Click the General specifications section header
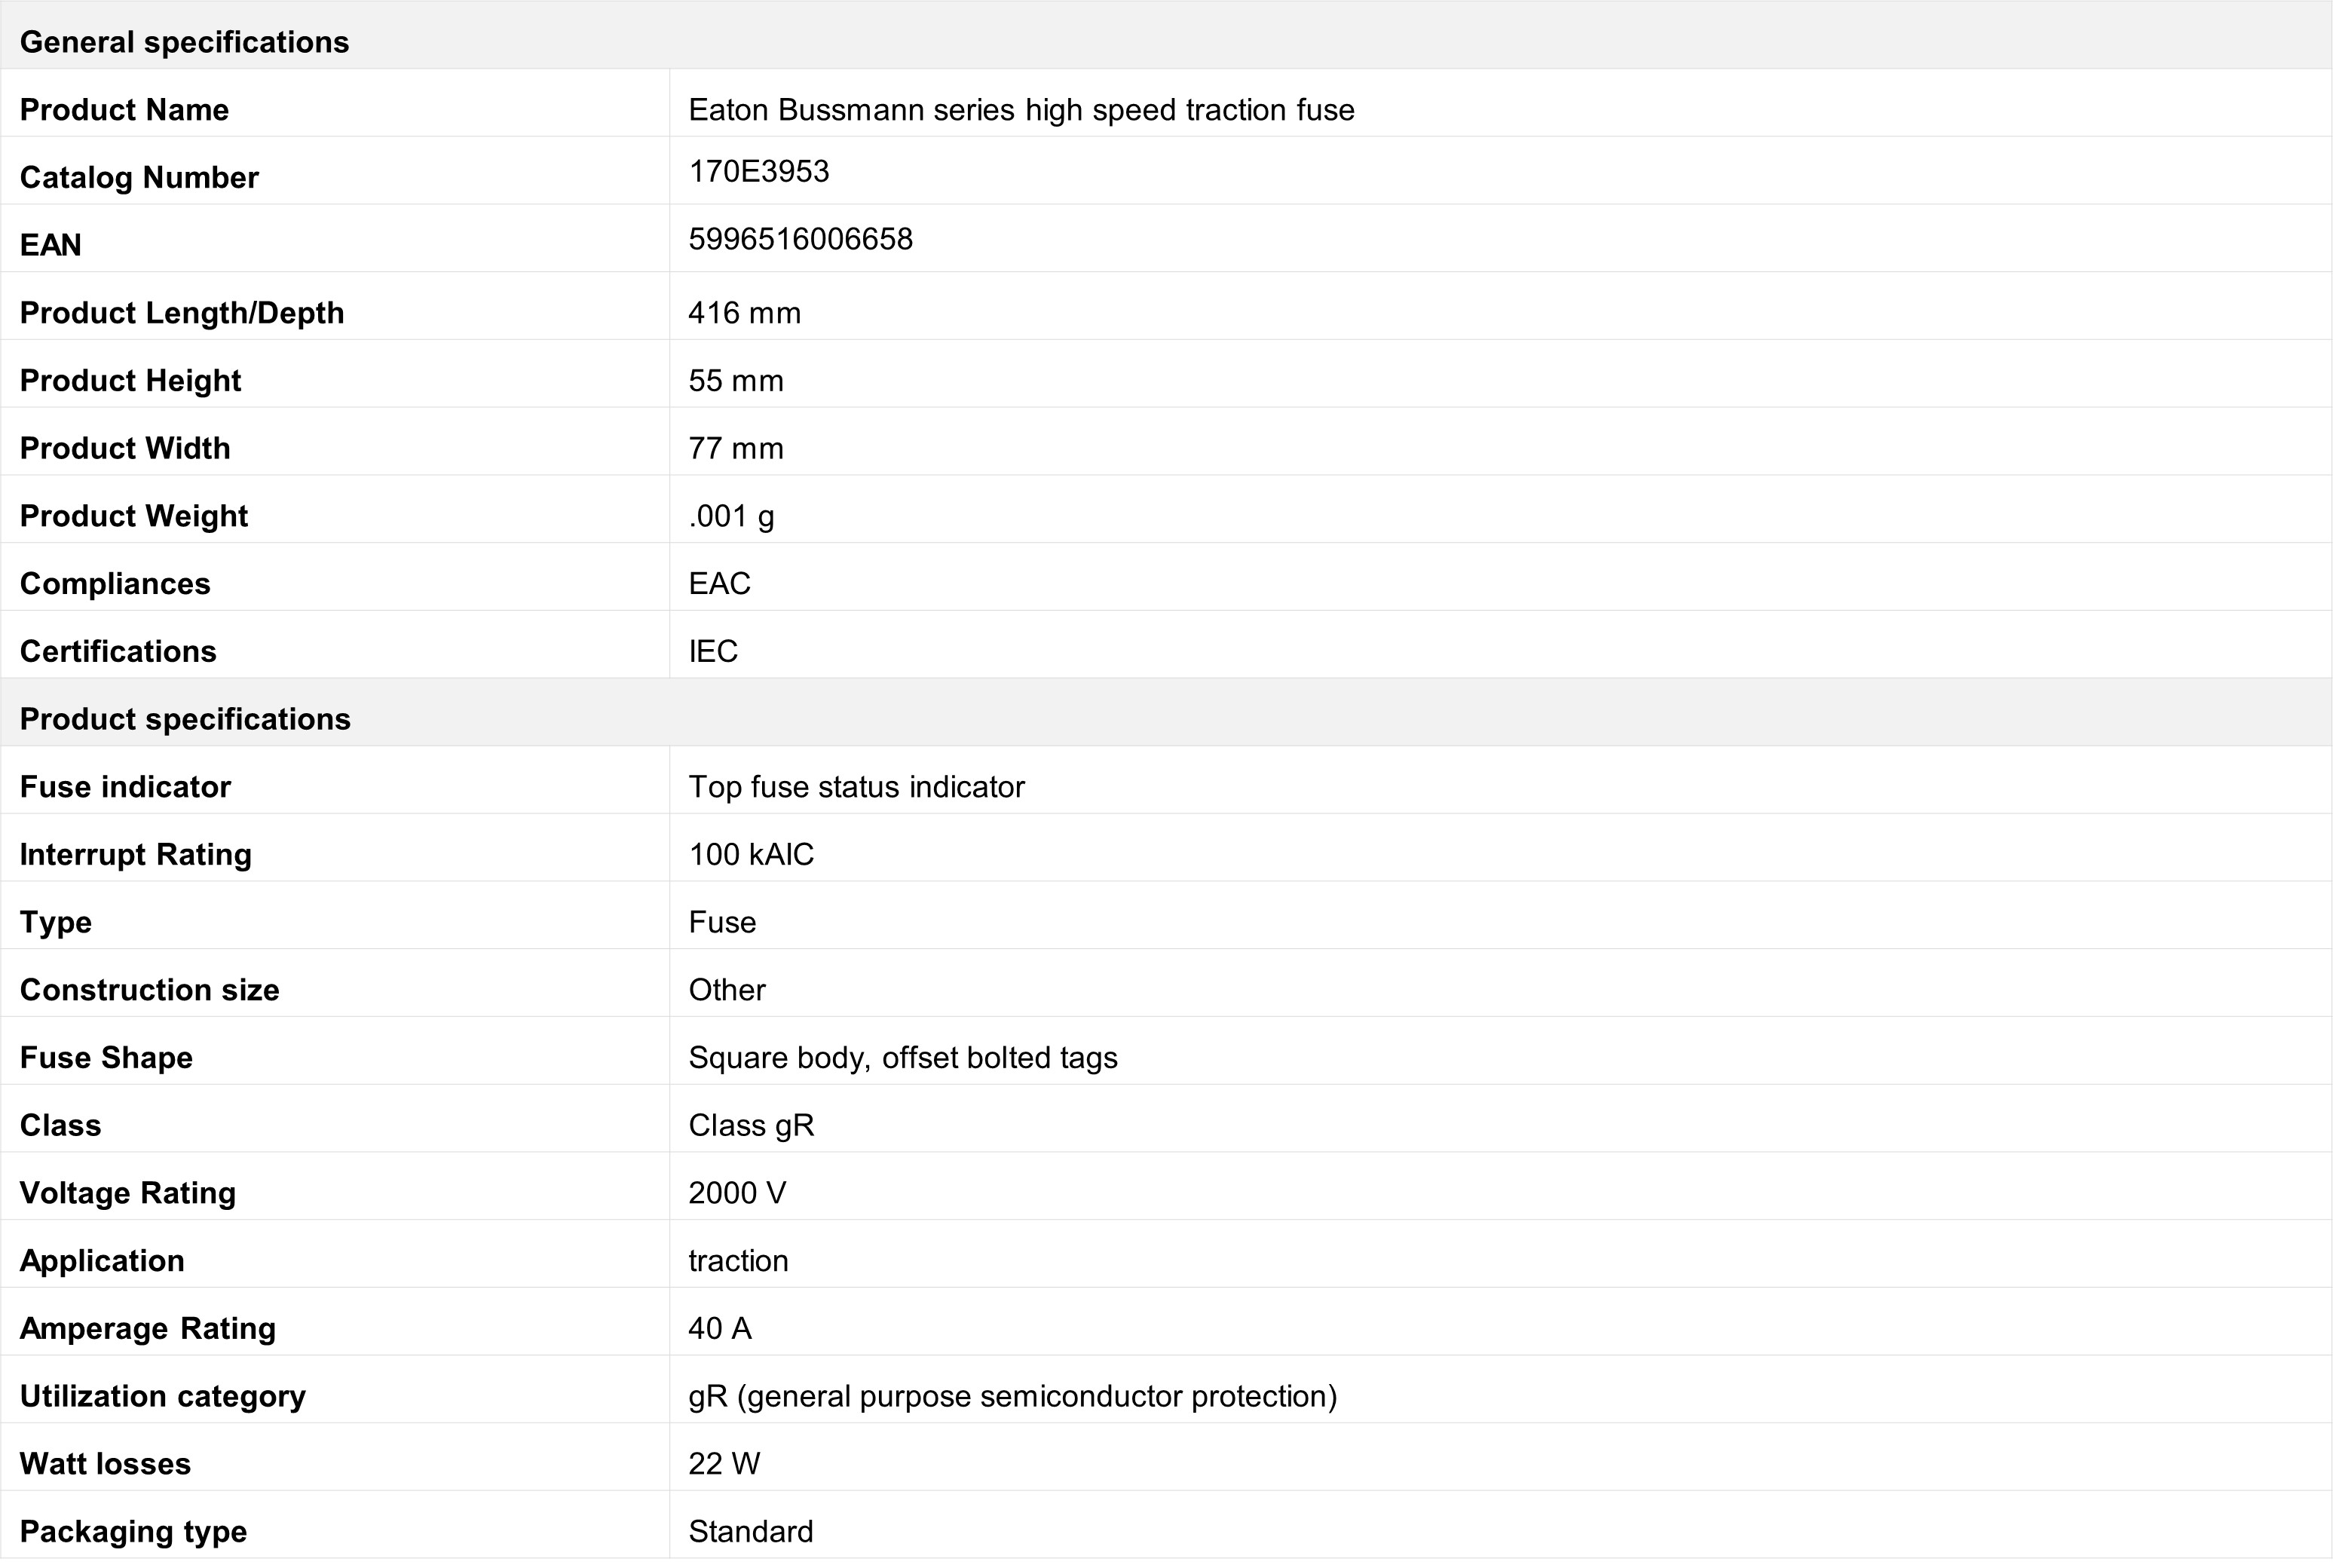Screen dimensions: 2333x1568 pyautogui.click(x=184, y=42)
